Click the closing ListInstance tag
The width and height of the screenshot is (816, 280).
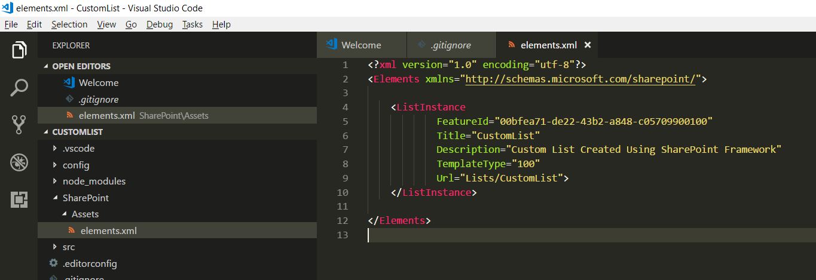point(434,193)
